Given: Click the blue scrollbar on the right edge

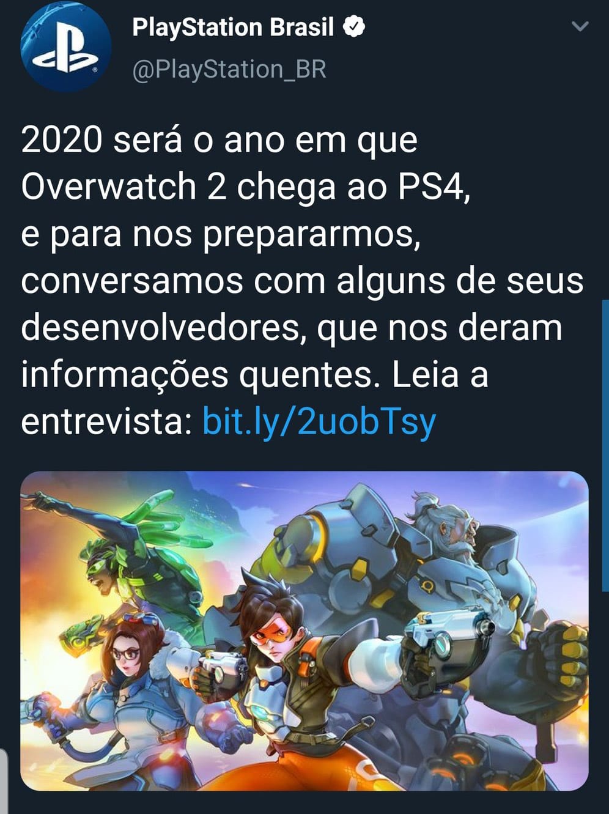Looking at the screenshot, I should coord(605,445).
